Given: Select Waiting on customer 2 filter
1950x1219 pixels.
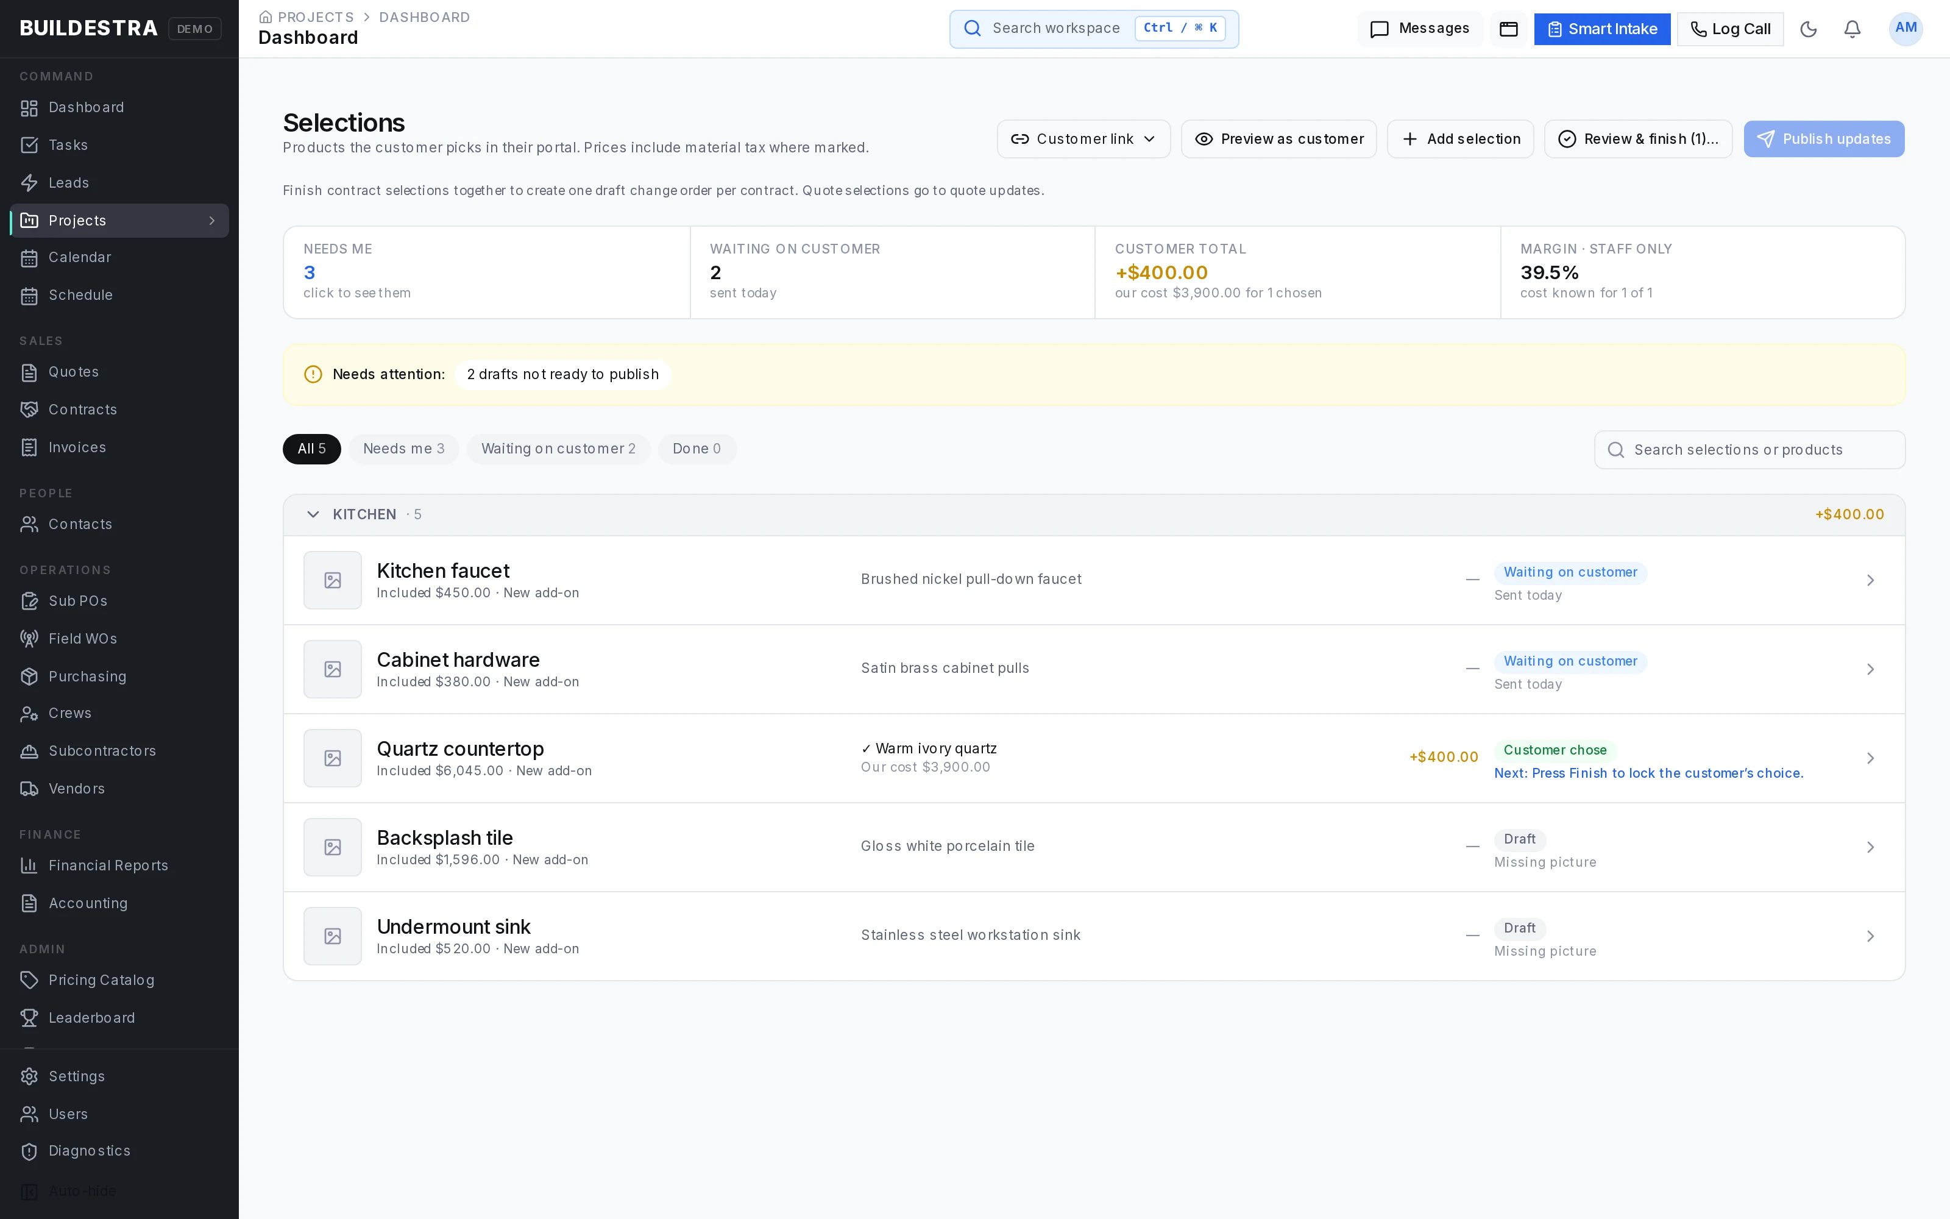Looking at the screenshot, I should click(x=558, y=449).
